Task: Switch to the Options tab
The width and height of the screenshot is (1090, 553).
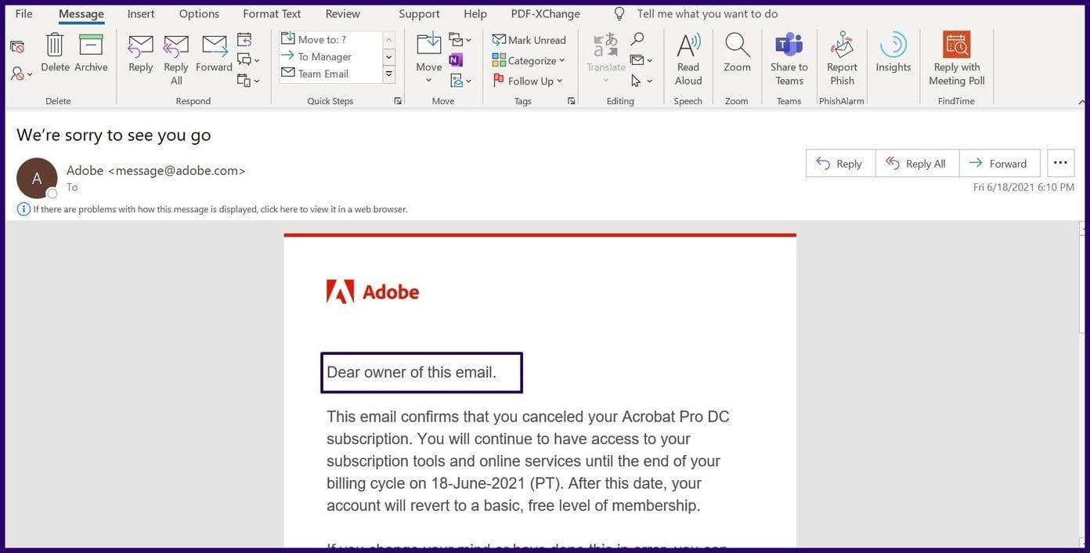Action: click(x=199, y=14)
